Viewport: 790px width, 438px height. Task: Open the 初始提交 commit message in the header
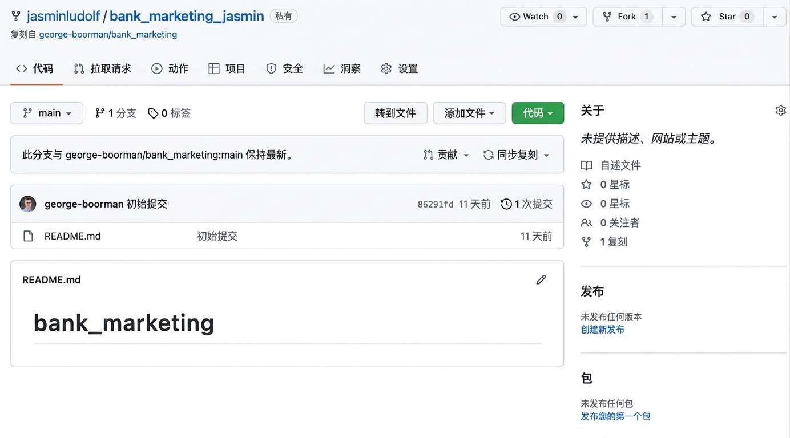pyautogui.click(x=147, y=204)
